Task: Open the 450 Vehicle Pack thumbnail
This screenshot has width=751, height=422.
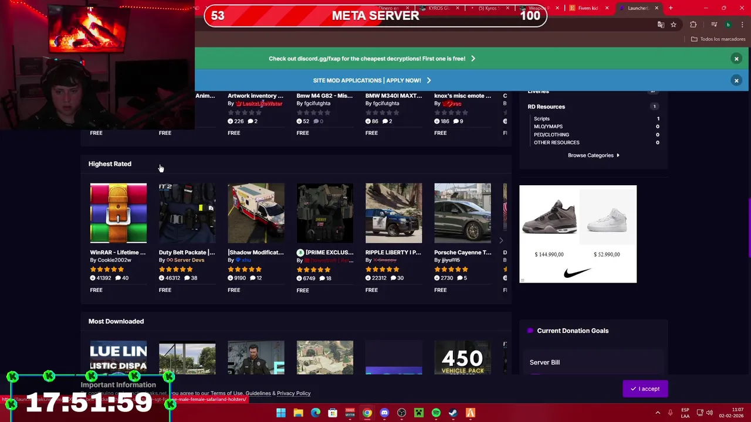Action: point(463,358)
